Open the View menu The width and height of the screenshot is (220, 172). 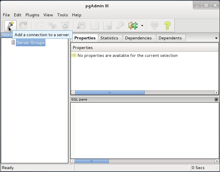[x=48, y=15]
